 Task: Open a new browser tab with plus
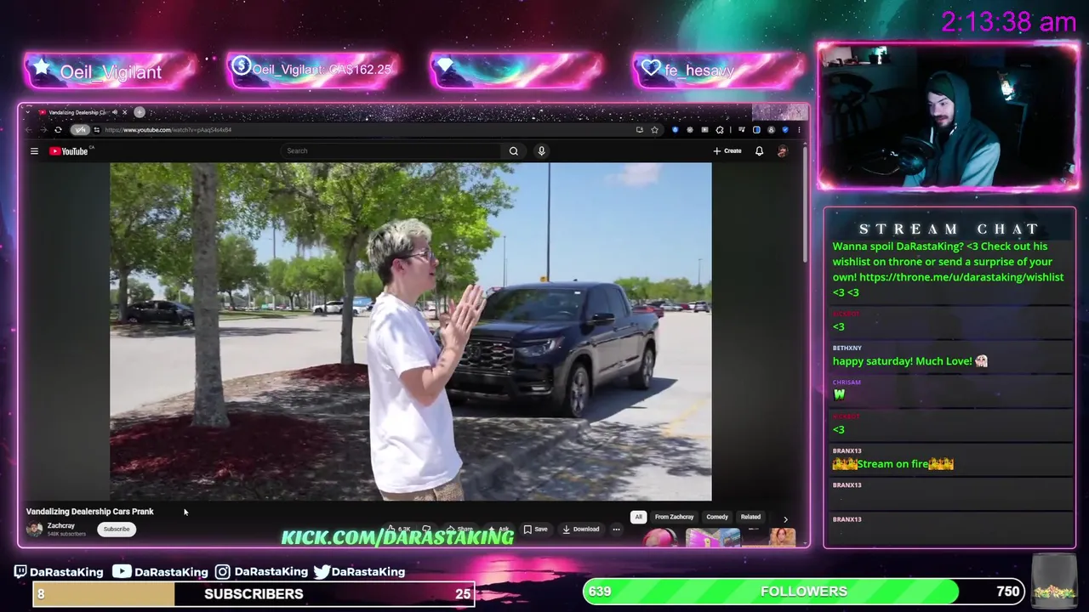point(140,112)
